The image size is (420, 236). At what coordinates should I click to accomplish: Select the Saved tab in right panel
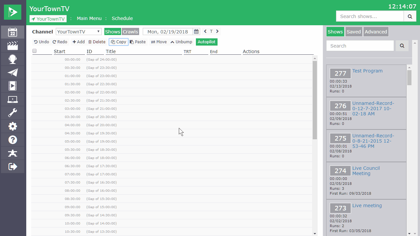pyautogui.click(x=354, y=32)
